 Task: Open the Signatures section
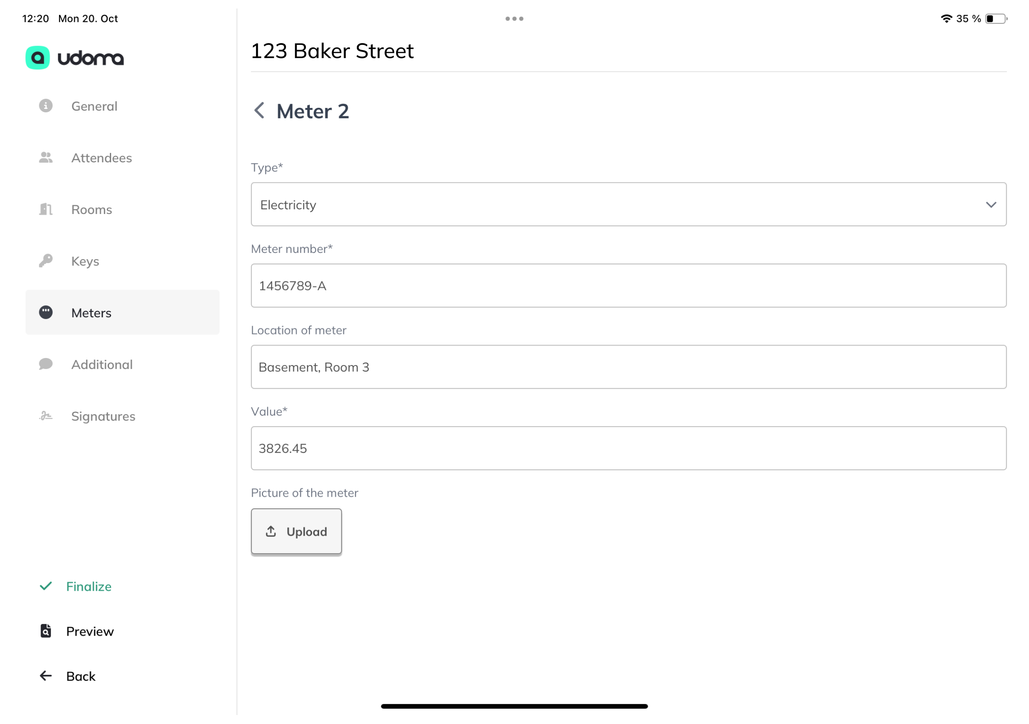[103, 416]
